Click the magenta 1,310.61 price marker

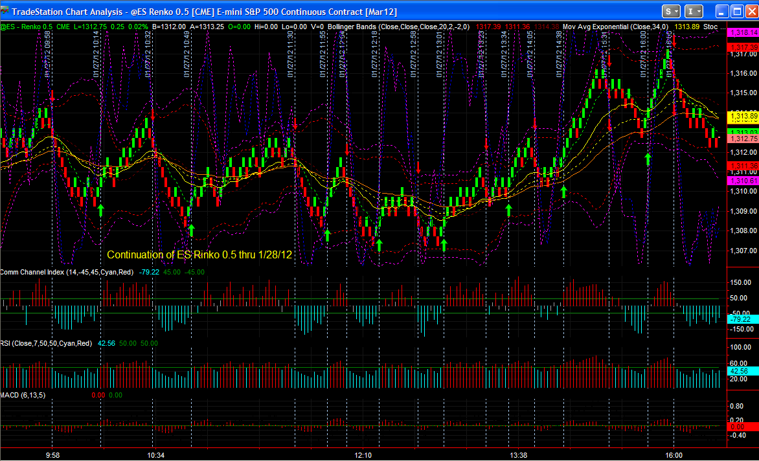click(x=743, y=181)
